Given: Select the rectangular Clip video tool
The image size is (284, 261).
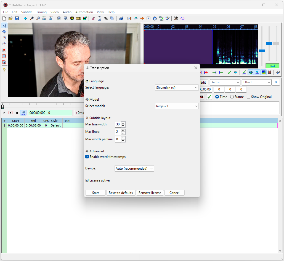Looking at the screenshot, I should tap(4, 56).
